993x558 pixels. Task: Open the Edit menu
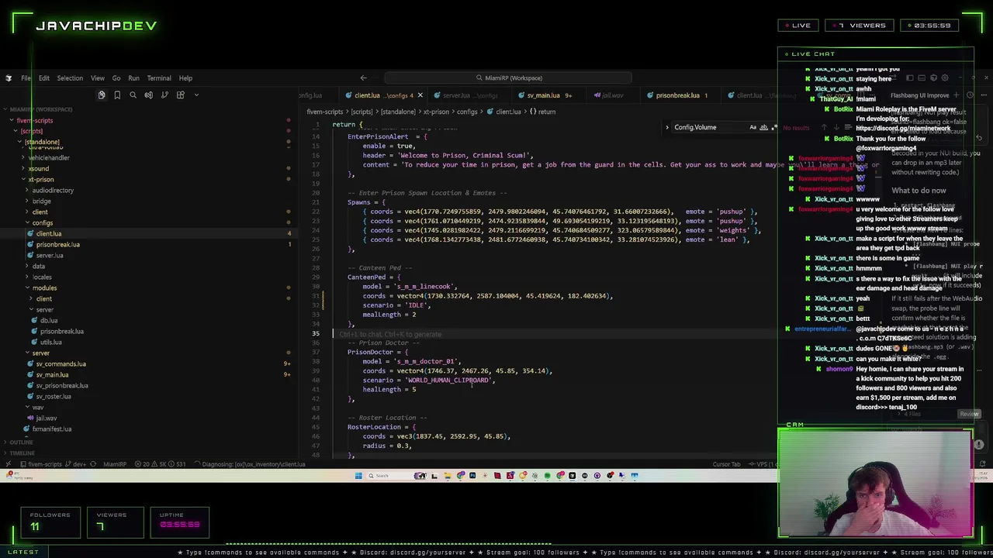point(43,78)
